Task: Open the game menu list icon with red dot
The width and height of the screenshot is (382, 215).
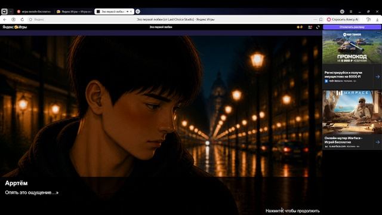Action: pos(310,27)
